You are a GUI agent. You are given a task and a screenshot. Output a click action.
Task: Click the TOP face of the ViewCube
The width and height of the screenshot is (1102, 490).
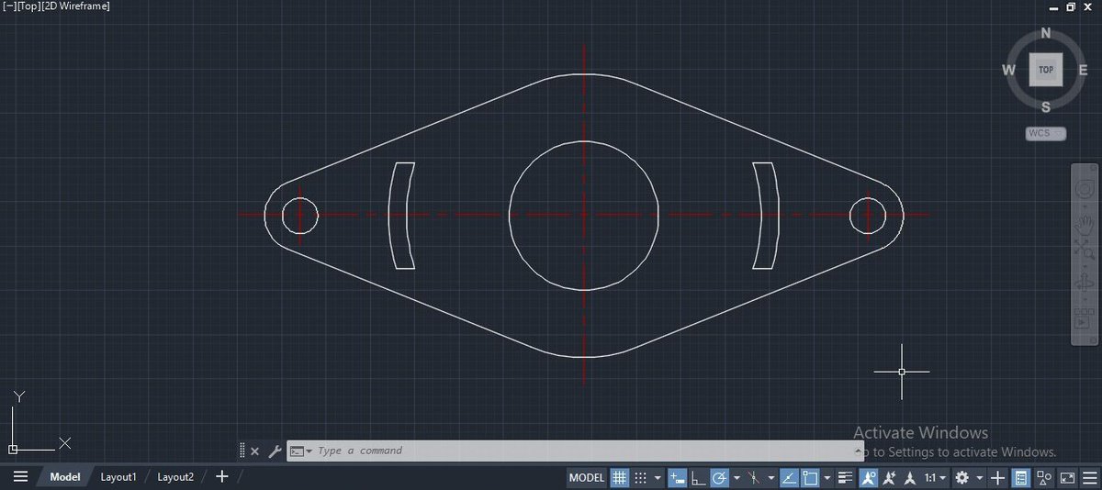(x=1046, y=70)
